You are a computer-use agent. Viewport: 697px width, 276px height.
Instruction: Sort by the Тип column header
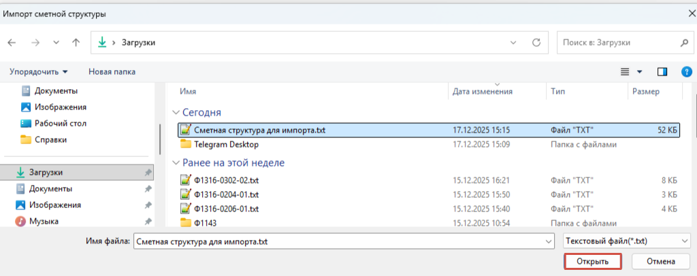557,91
